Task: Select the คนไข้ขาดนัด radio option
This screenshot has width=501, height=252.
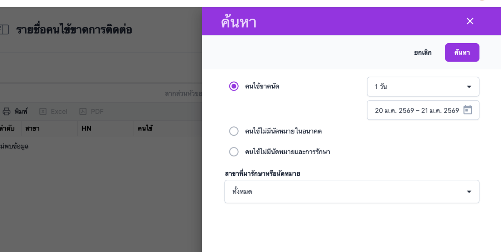Action: 234,86
